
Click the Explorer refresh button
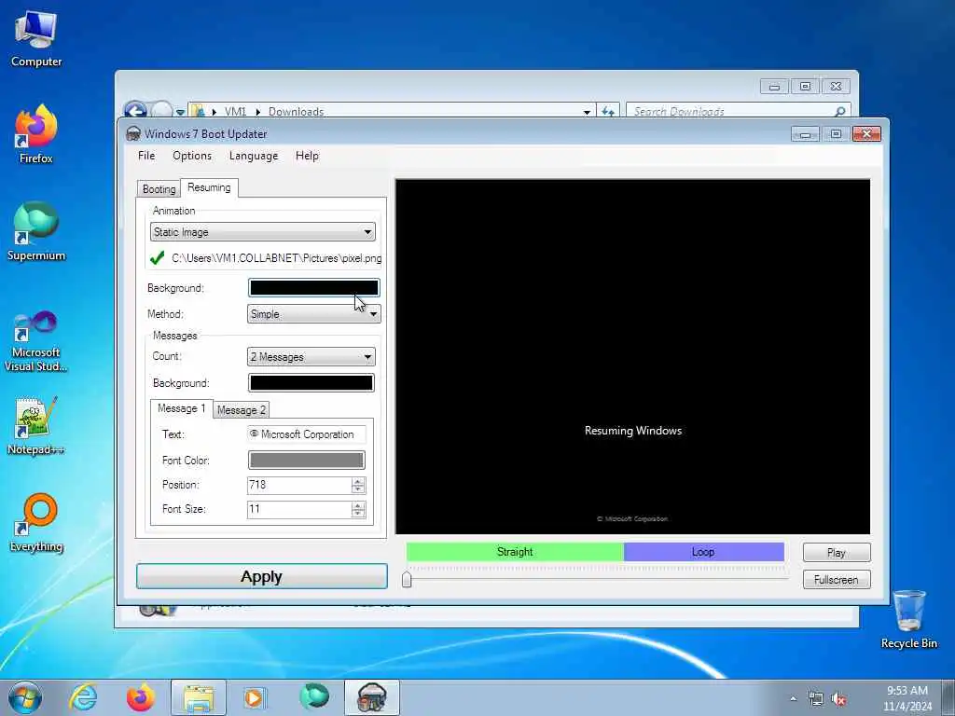coord(608,112)
